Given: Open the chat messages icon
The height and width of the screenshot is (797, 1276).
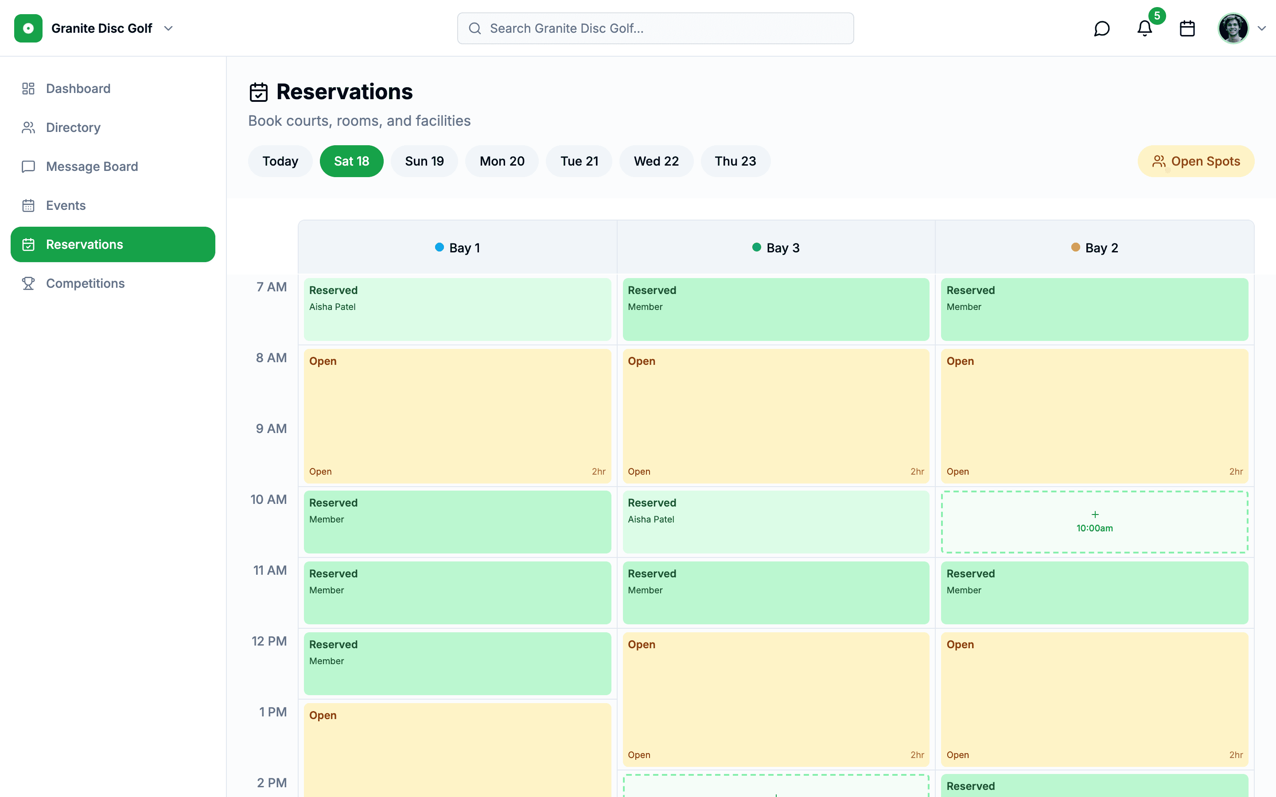Looking at the screenshot, I should (1101, 28).
